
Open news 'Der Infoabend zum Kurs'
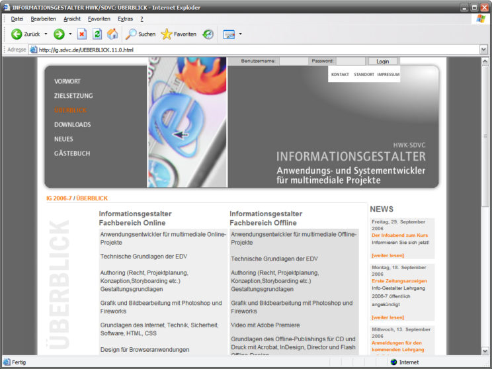coord(399,235)
